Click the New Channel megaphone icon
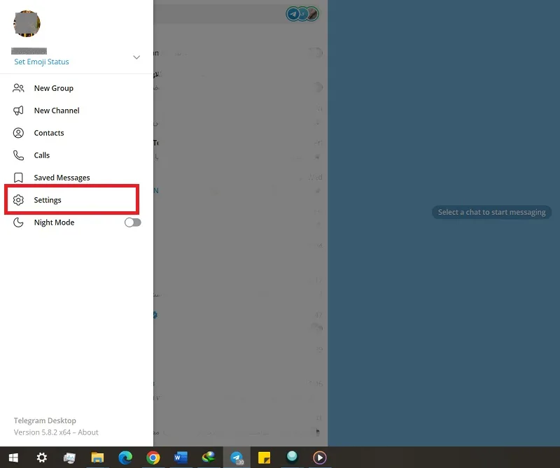The width and height of the screenshot is (560, 468). coord(18,111)
